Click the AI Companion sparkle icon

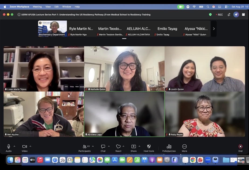[236, 15]
